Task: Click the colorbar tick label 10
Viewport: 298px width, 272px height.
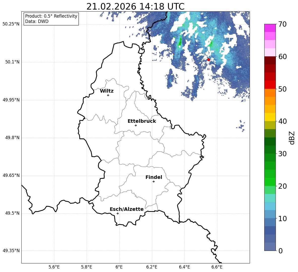Action: point(282,218)
